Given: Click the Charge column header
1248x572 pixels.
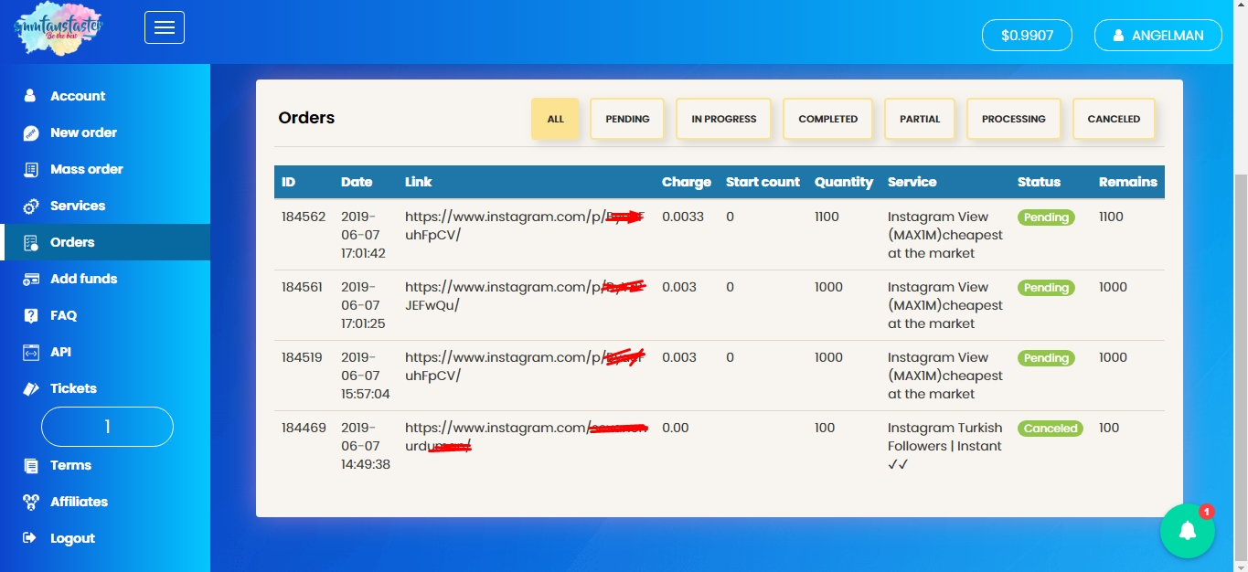Looking at the screenshot, I should 687,182.
